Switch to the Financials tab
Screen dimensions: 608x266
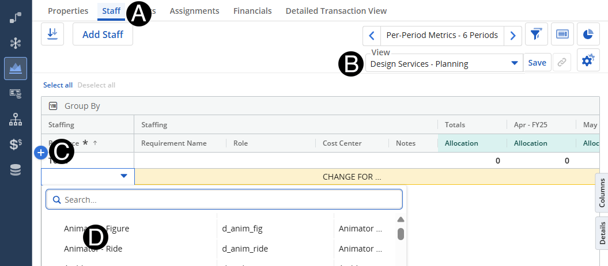pyautogui.click(x=252, y=11)
